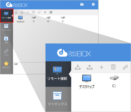Viewport: 131px width, 112px height.
Task: Click the plus icon in enlarged toolbar
Action: tap(102, 67)
